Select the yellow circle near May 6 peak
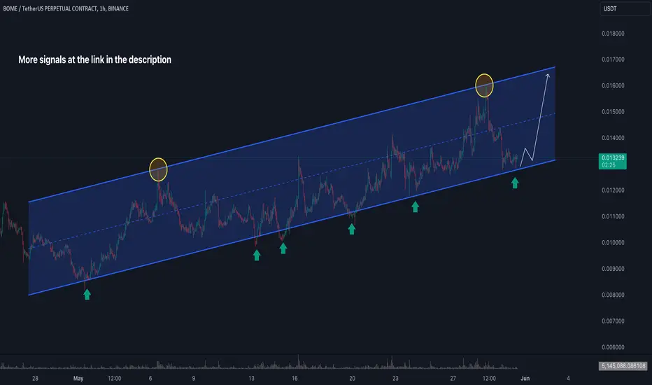 point(158,169)
